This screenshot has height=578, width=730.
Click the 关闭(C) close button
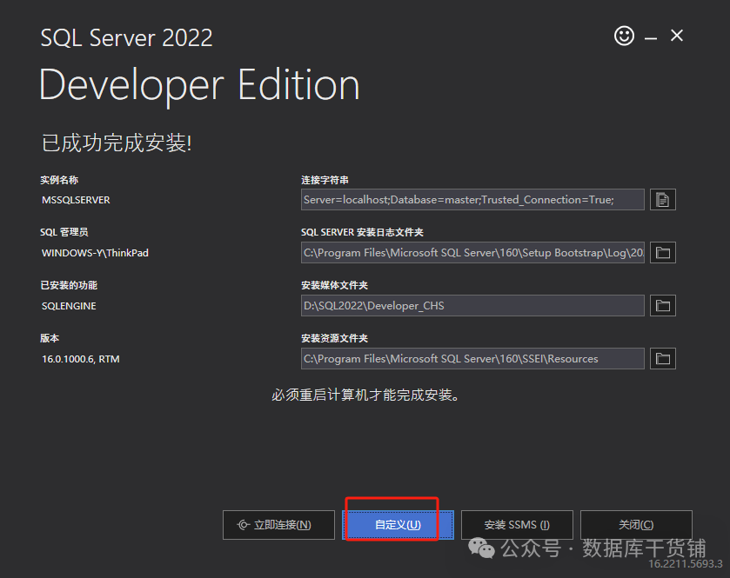pos(636,525)
